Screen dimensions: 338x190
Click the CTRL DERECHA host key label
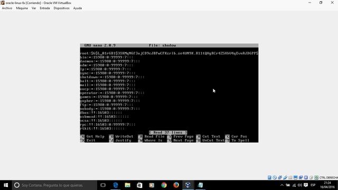tap(328, 177)
